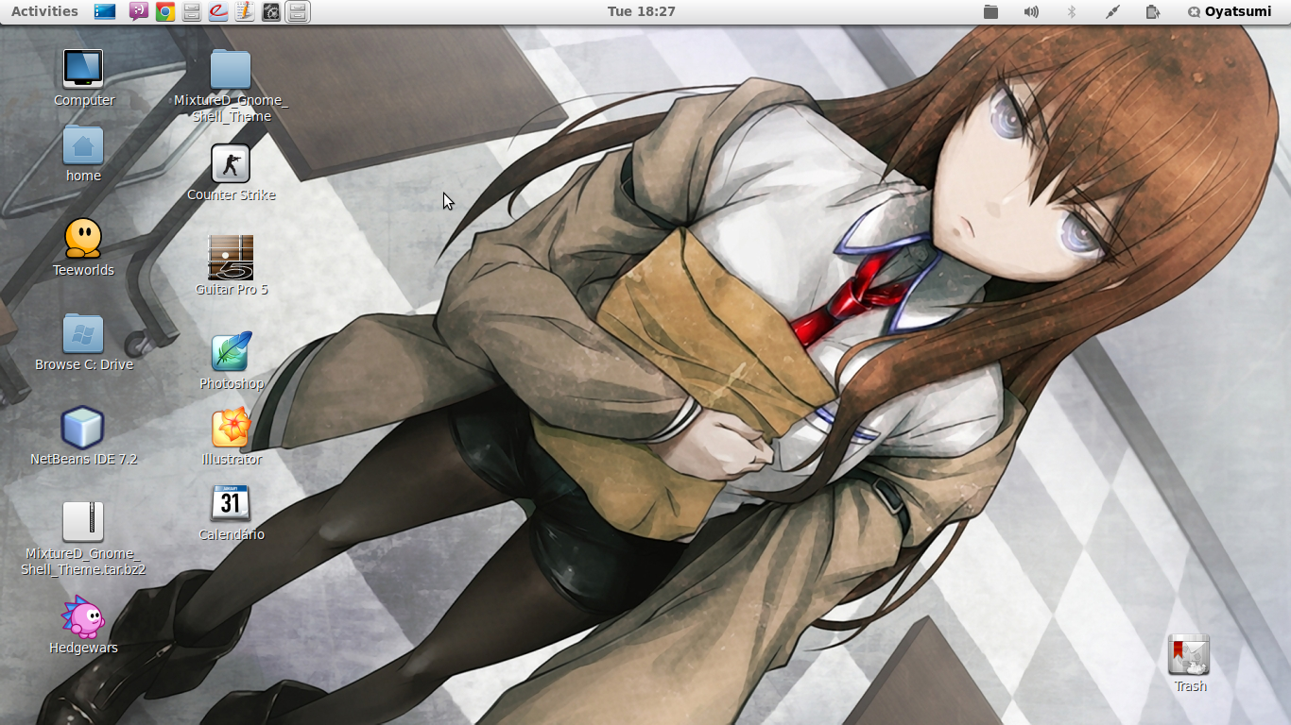Select the Illustrator flower icon
The height and width of the screenshot is (725, 1291).
[231, 428]
